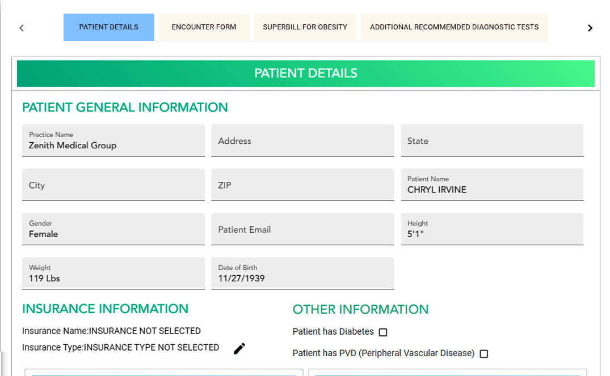Click the pencil edit insurance icon
The height and width of the screenshot is (376, 610).
239,349
